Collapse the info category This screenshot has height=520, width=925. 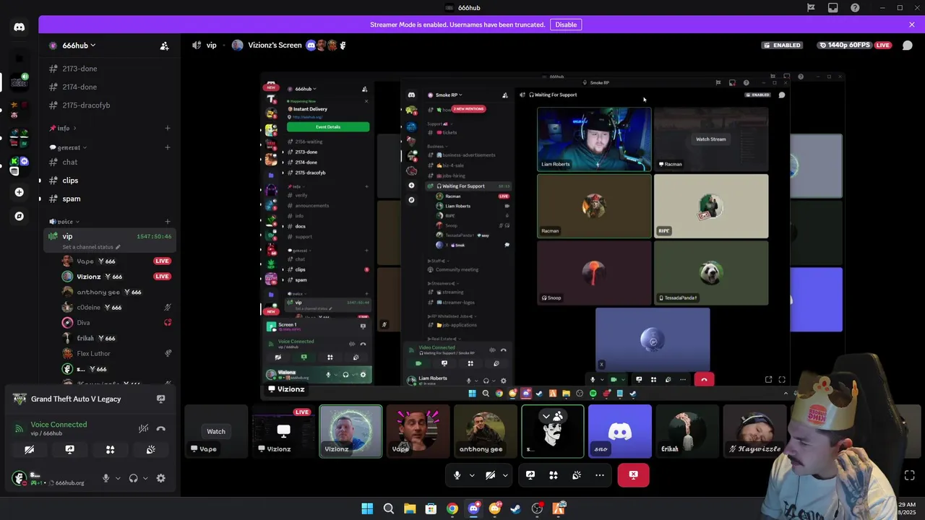(63, 128)
